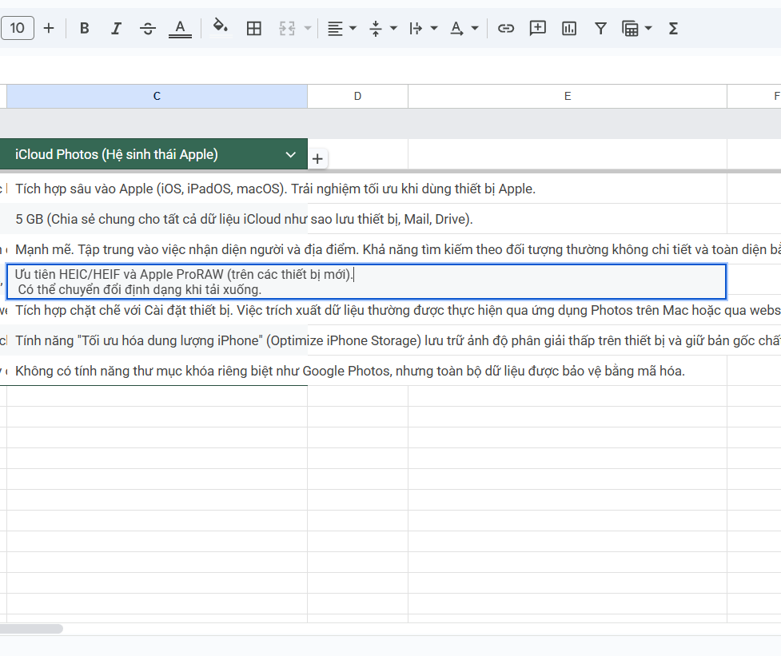Toggle italic formatting
781x656 pixels.
[116, 29]
